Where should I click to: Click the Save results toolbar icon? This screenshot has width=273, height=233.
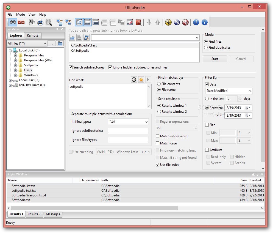tap(32, 22)
